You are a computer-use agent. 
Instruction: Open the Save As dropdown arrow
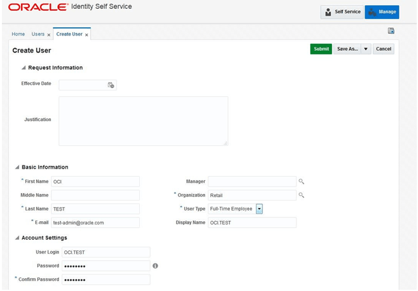tap(366, 49)
